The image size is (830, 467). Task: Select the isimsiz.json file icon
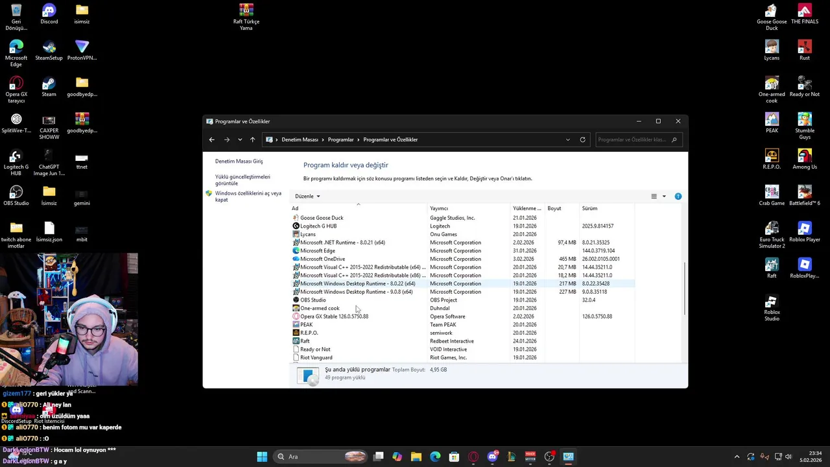pos(49,232)
